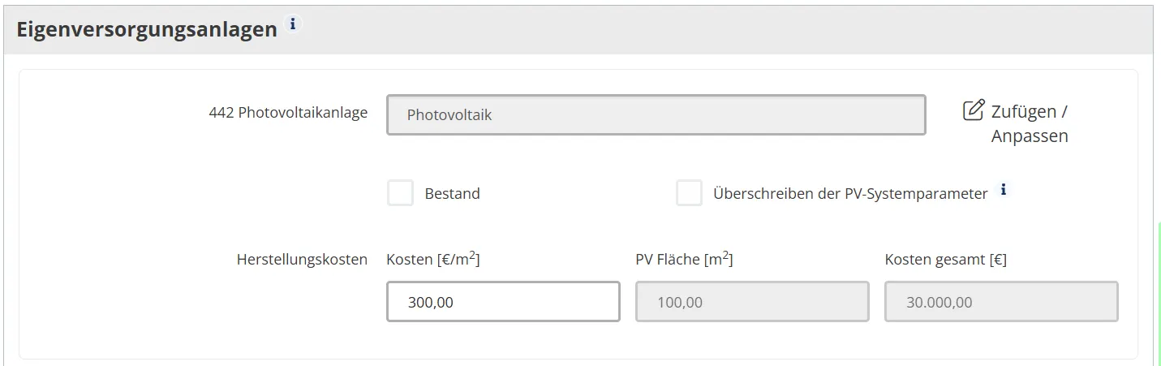Screen dimensions: 1161x366
Task: Click the pencil edit icon
Action: pos(973,110)
